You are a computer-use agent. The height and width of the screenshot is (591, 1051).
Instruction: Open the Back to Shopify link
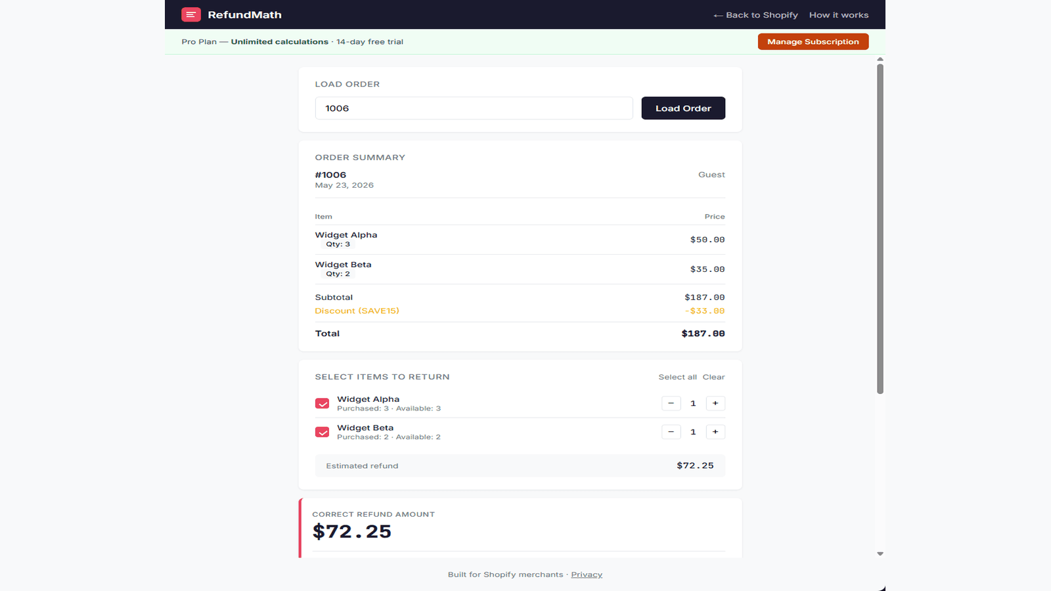755,15
